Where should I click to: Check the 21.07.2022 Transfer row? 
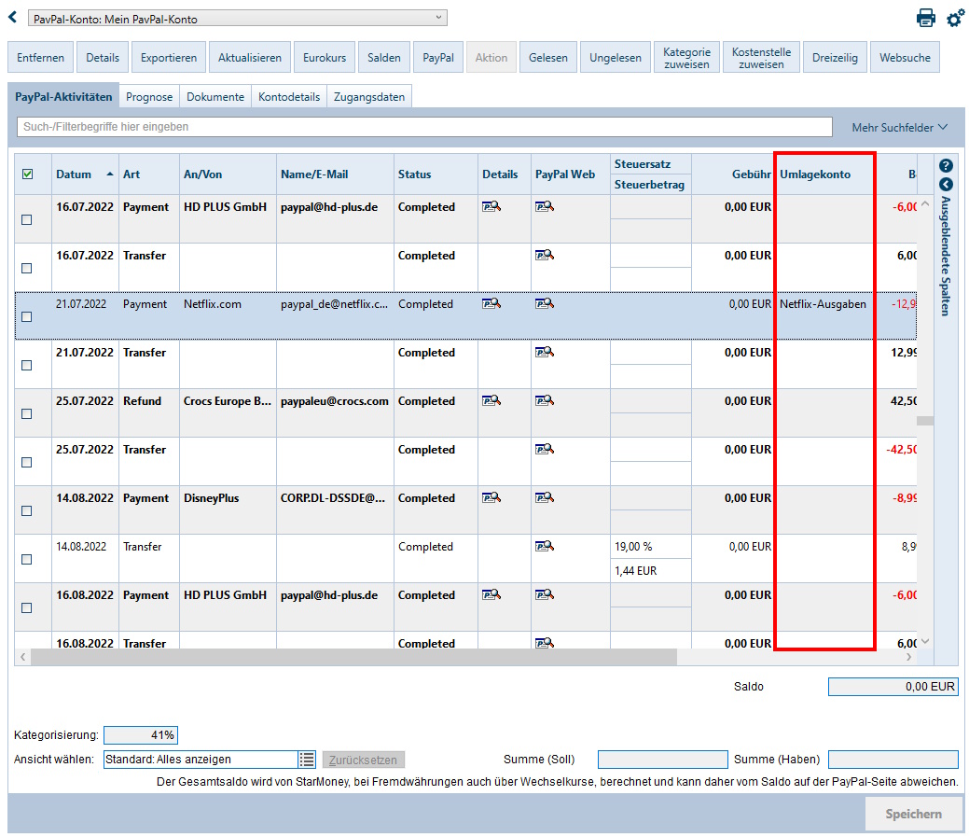point(26,366)
